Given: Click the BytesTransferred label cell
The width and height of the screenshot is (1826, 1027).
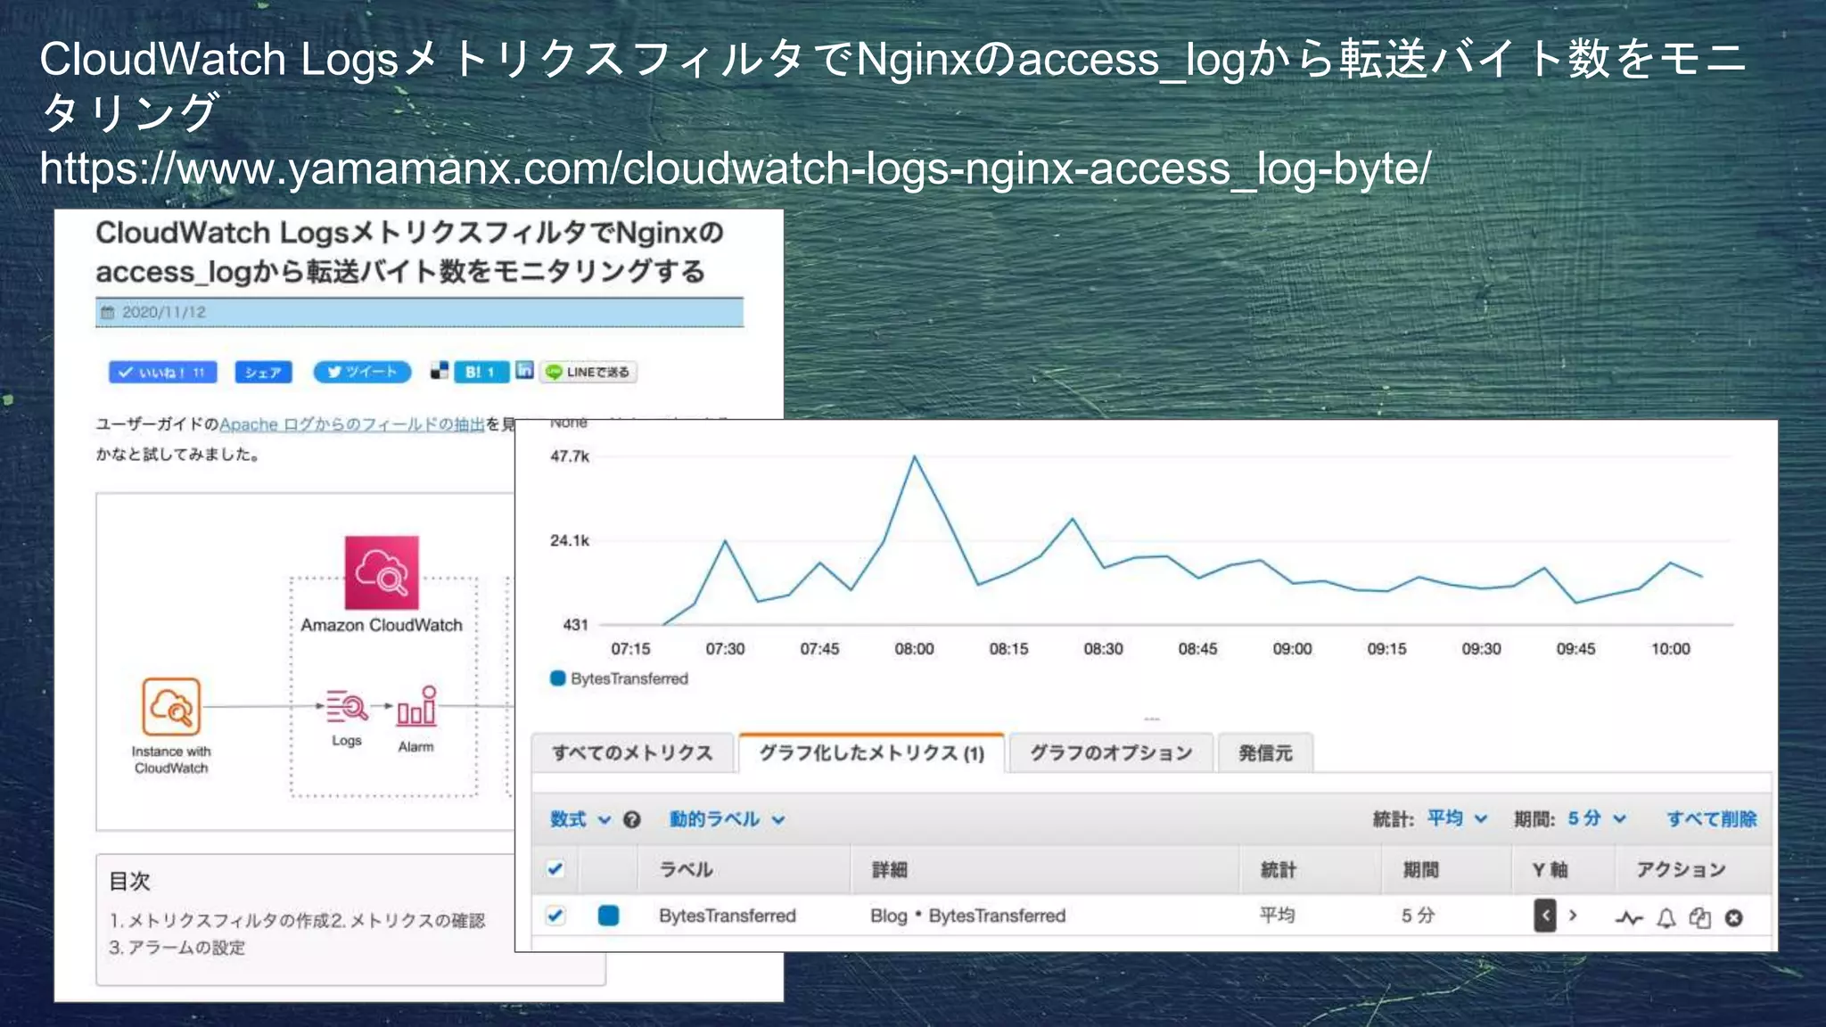Looking at the screenshot, I should pos(727,916).
